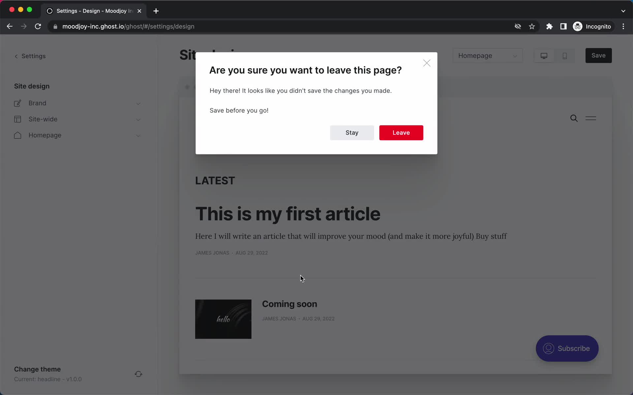
Task: Click the Leave button
Action: pos(401,132)
